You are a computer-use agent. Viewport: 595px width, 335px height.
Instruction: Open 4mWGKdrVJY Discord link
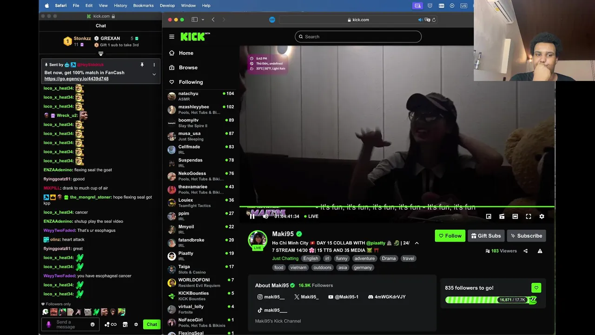(387, 297)
